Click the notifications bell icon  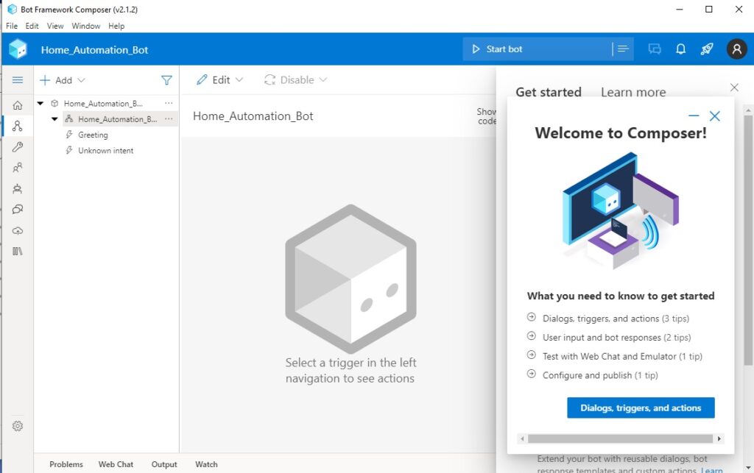pos(681,49)
